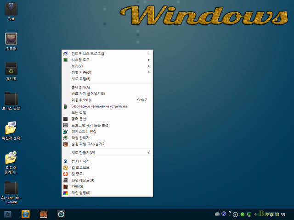
Task: Open the media player taskbar icon
Action: (61, 214)
